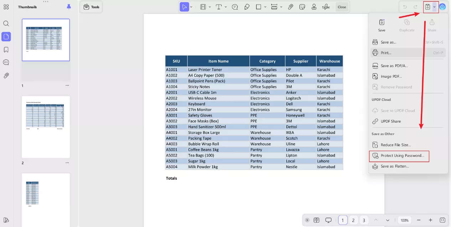This screenshot has width=451, height=227.
Task: Go to page 1 in bottom bar
Action: coord(343,220)
